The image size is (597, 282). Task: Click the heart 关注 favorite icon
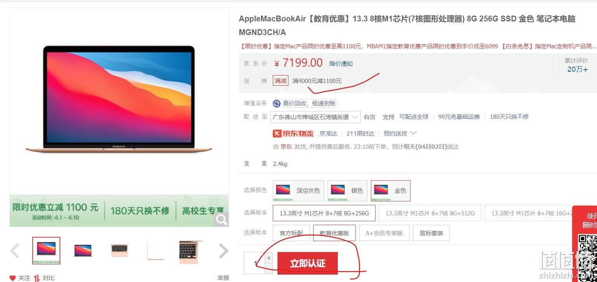click(x=12, y=278)
